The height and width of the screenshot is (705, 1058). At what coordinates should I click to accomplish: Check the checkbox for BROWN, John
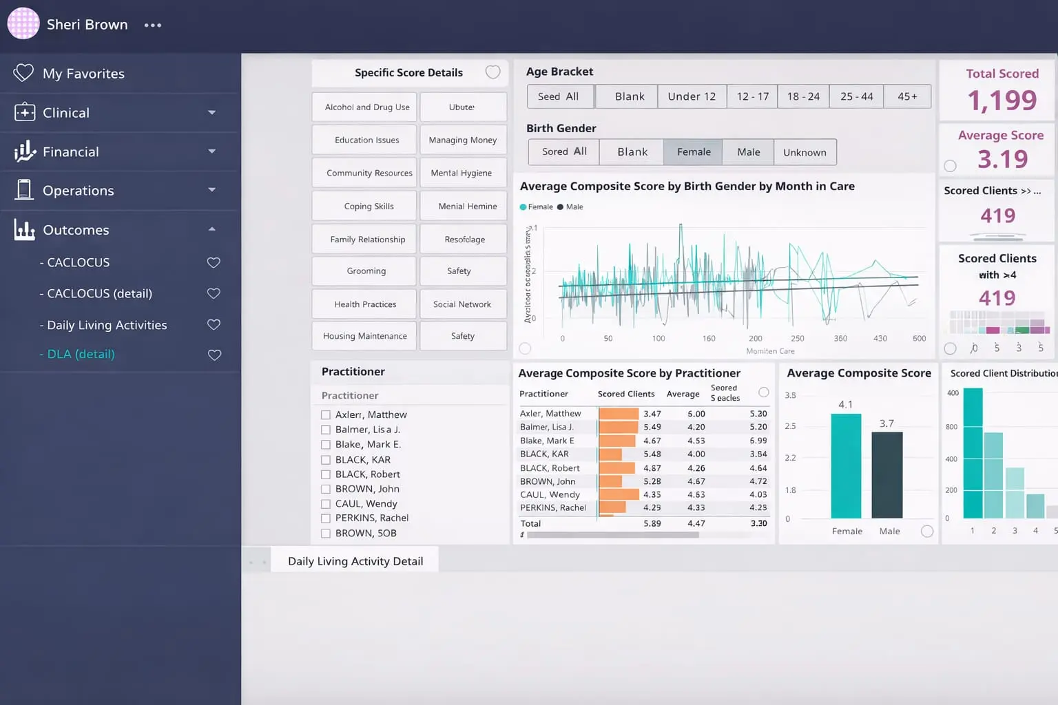pos(325,489)
